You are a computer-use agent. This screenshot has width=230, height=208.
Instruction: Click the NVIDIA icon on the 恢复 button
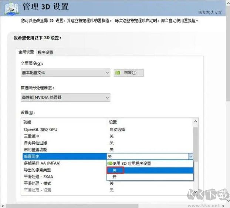pos(118,73)
